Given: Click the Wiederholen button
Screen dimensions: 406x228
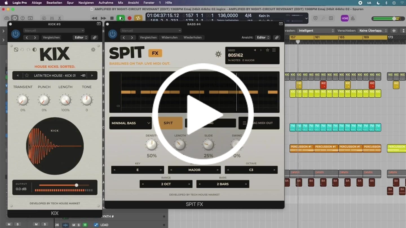Looking at the screenshot, I should pos(192,37).
